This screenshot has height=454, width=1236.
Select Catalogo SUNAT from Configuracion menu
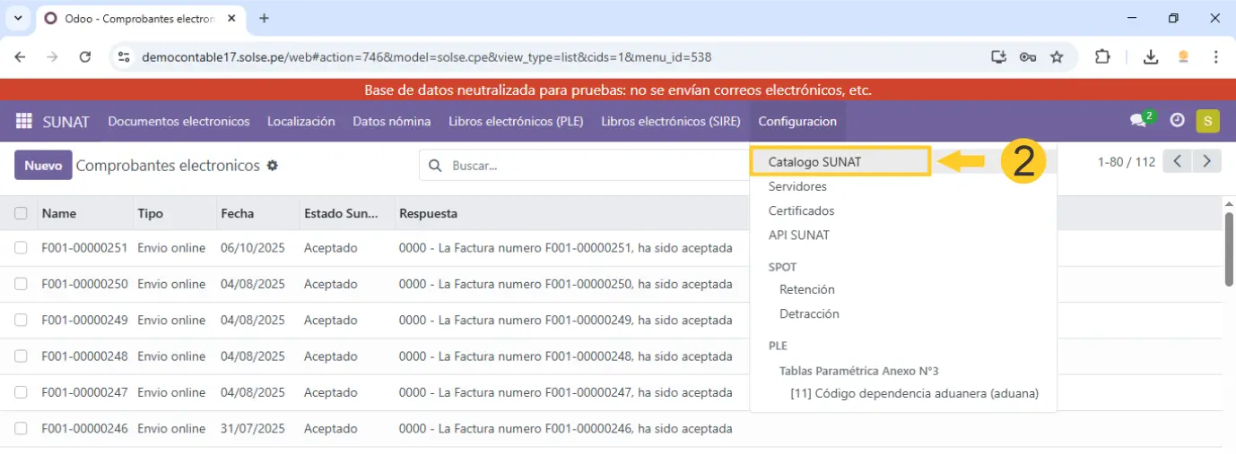(814, 162)
